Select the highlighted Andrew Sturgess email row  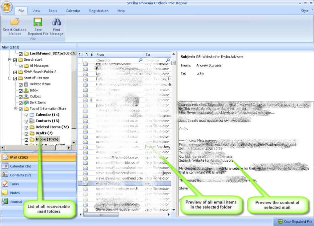(124, 184)
